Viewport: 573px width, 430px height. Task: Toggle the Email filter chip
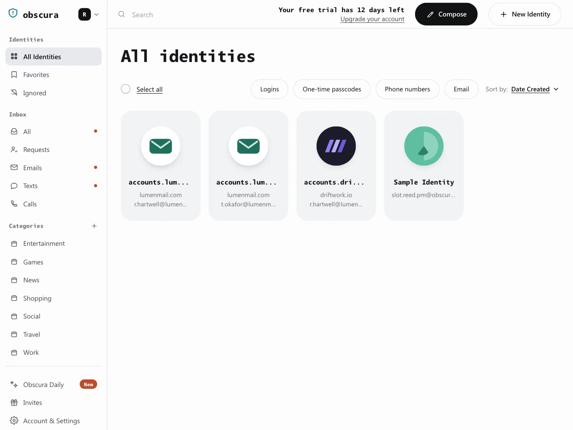[461, 89]
